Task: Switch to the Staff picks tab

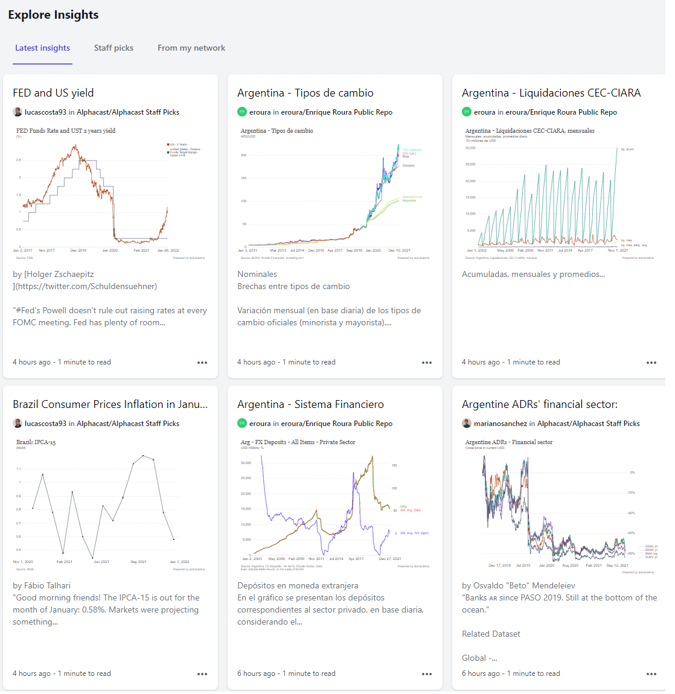Action: tap(114, 48)
